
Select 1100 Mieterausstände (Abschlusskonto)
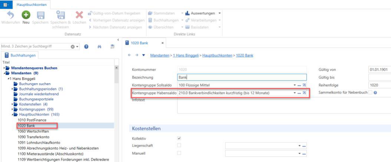50,154
